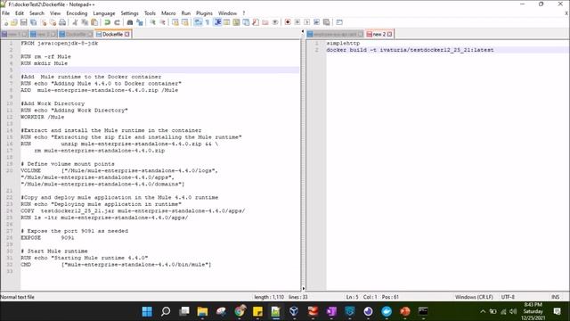Click the UTF-8 encoding status entry

pos(508,297)
